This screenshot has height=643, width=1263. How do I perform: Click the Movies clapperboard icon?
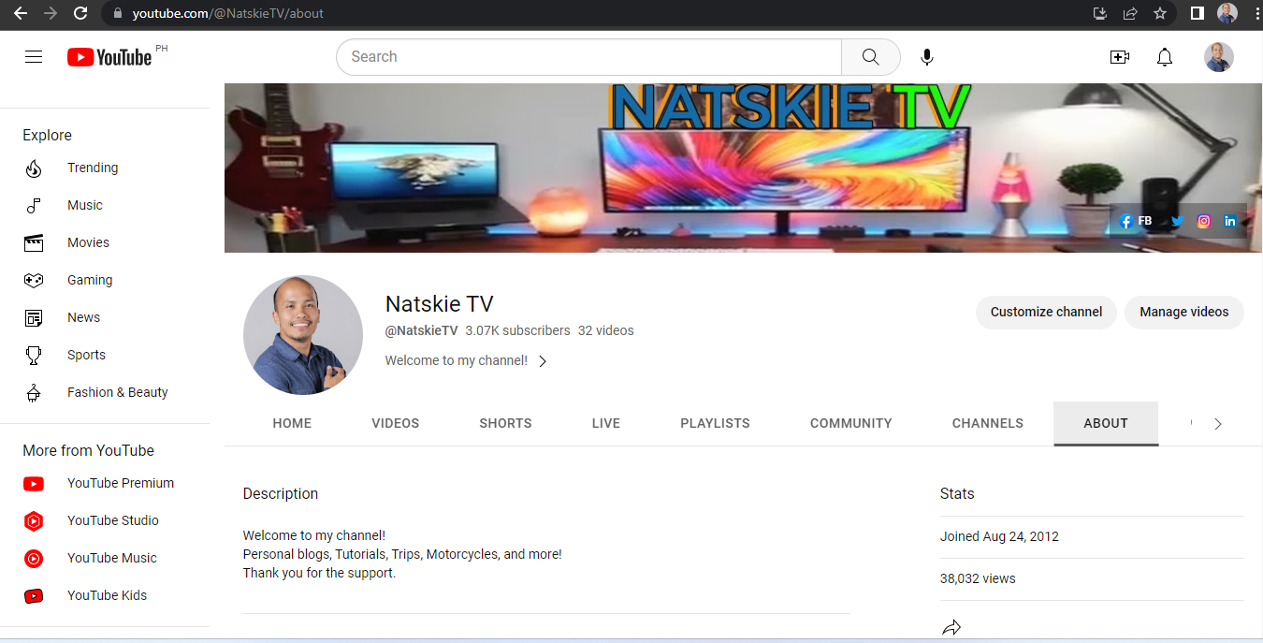coord(34,243)
